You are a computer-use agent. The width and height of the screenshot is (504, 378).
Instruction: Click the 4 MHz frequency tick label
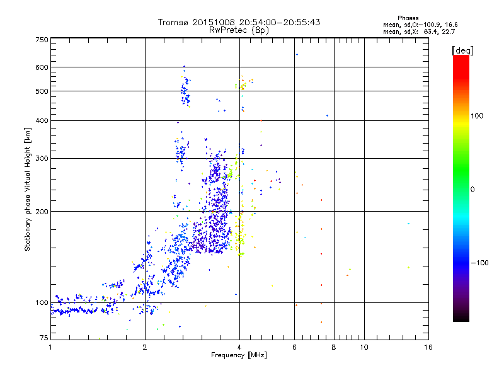239,347
